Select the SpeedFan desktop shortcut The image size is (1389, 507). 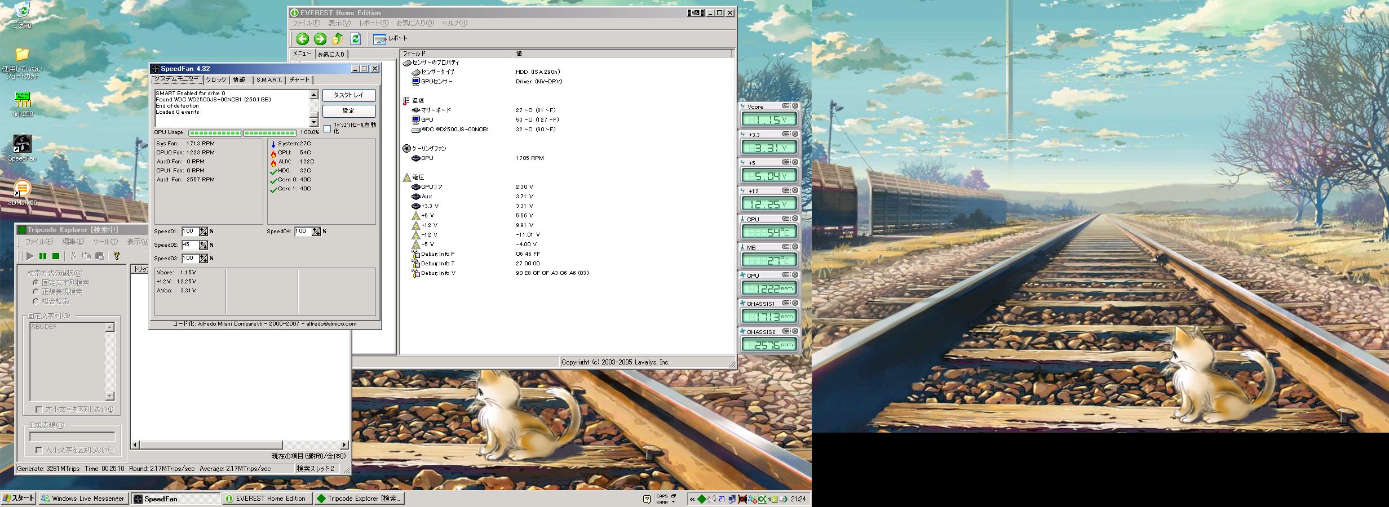pyautogui.click(x=22, y=148)
